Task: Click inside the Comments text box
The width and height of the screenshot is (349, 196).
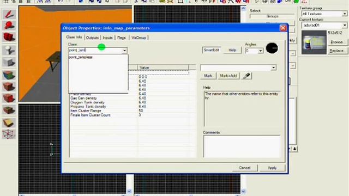Action: click(242, 146)
